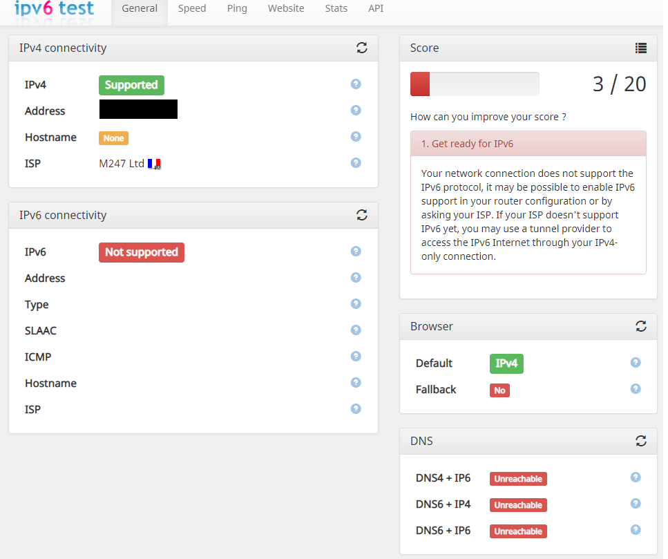The image size is (668, 559).
Task: Click the IPv6 'Not supported' badge
Action: [x=142, y=252]
